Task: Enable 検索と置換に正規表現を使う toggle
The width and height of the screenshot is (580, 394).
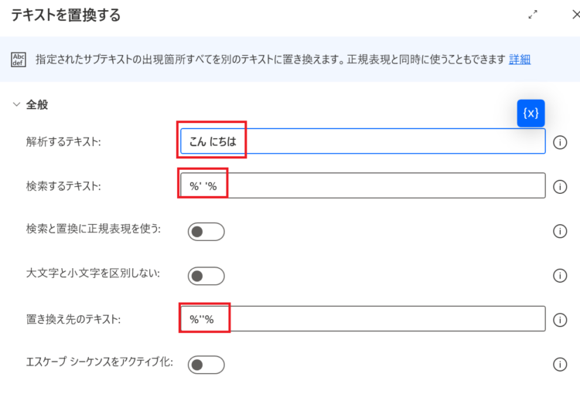Action: pos(206,232)
